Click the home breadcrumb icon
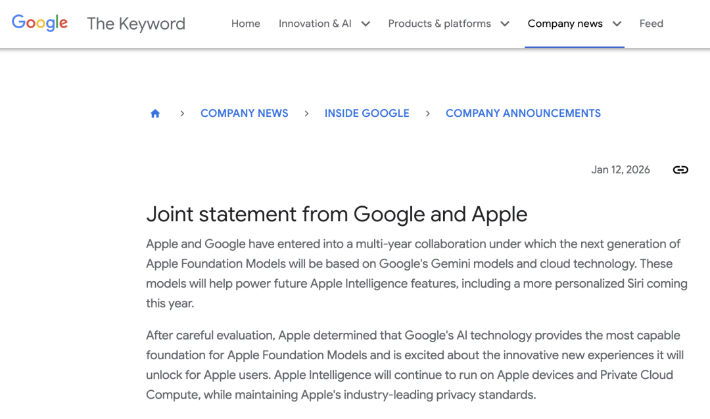 click(155, 113)
